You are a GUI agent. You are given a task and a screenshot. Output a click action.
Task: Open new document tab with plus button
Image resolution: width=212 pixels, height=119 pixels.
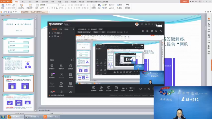tap(50, 12)
